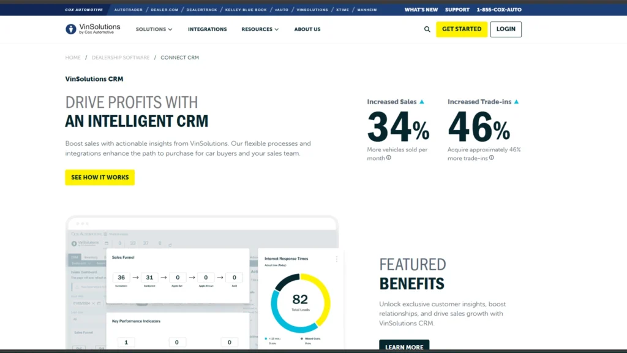Go to Home breadcrumb
The image size is (627, 353).
(x=73, y=58)
